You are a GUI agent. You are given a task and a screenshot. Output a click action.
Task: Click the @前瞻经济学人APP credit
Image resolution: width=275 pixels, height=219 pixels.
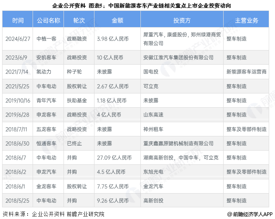coord(250,214)
